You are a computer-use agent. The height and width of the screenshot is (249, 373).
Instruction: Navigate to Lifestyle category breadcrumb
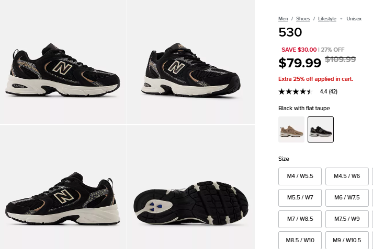327,19
